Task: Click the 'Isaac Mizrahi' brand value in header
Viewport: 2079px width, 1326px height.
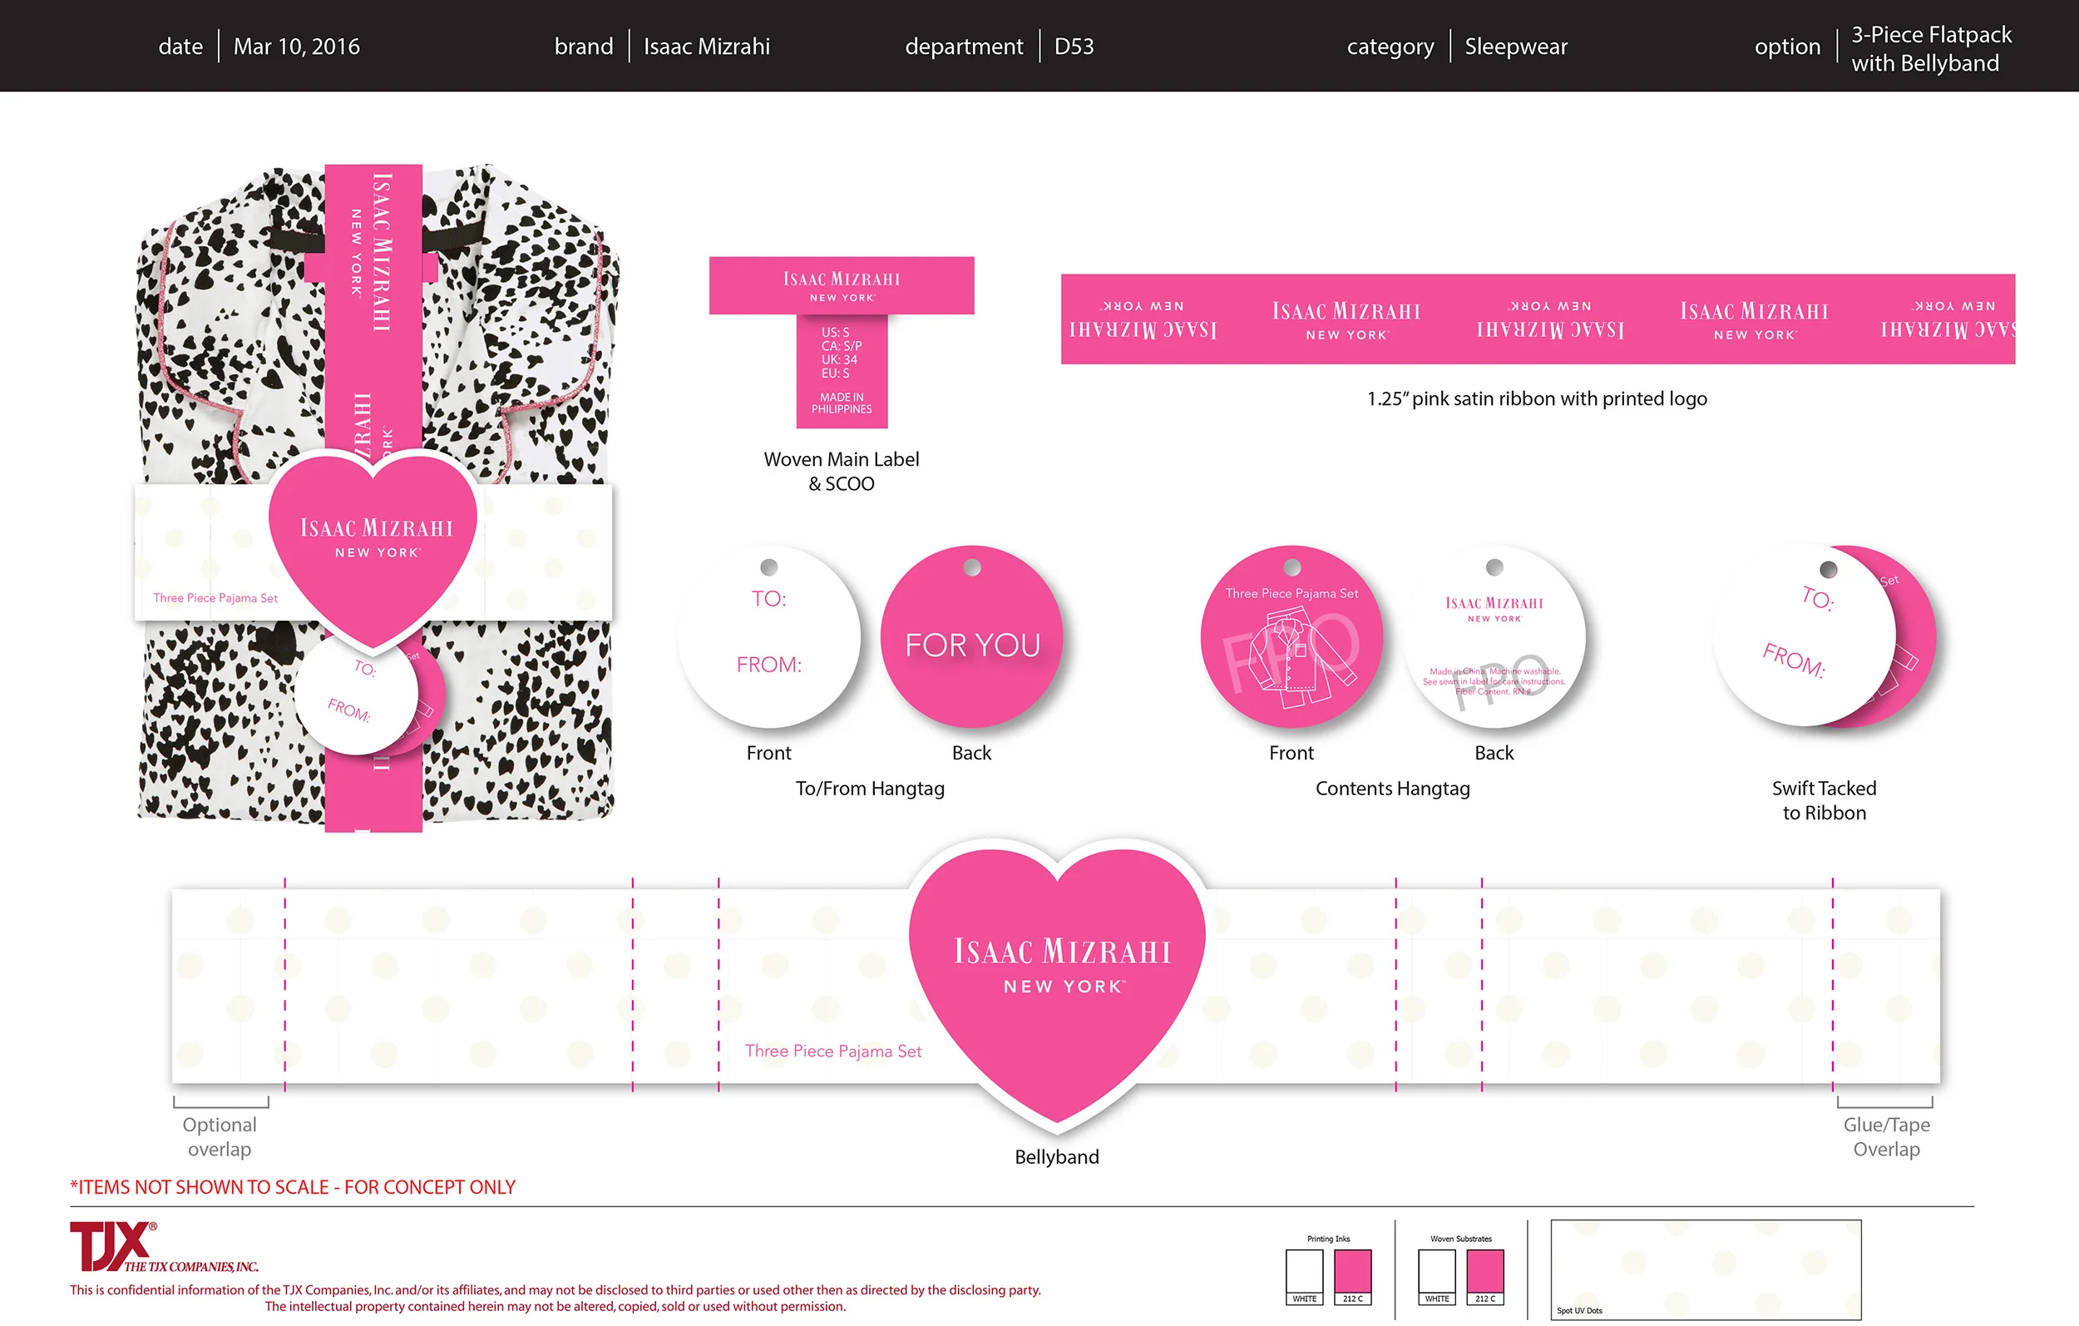Action: click(x=706, y=47)
